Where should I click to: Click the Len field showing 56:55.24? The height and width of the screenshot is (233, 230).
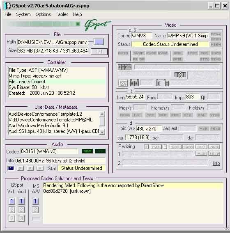135,97
